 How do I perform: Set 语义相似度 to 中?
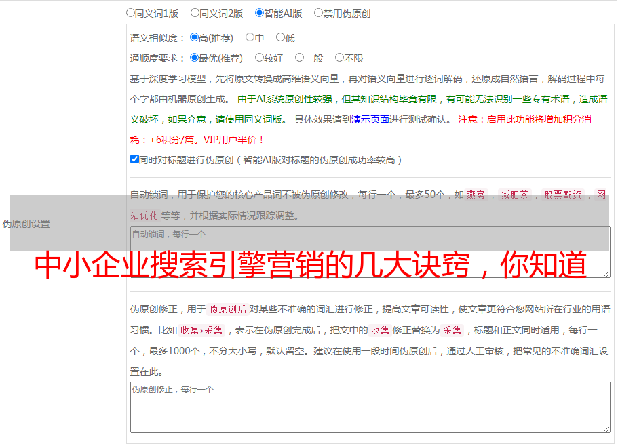click(x=250, y=37)
